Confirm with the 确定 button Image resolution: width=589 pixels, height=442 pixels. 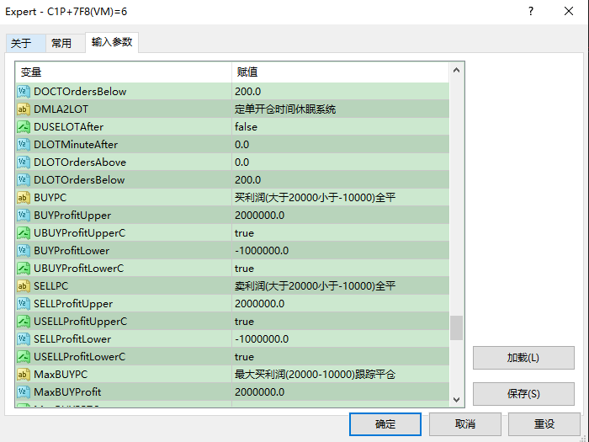385,424
